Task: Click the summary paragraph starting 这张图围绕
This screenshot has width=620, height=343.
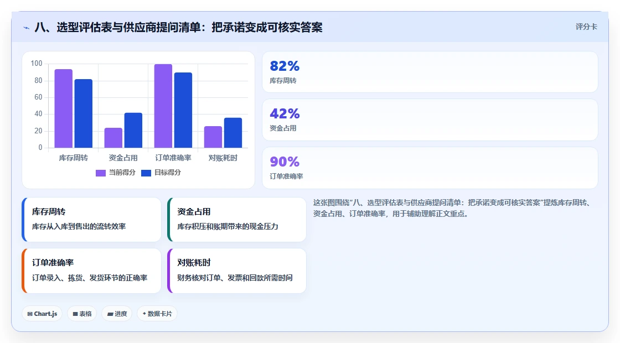Action: pyautogui.click(x=454, y=208)
